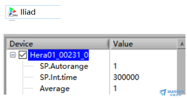This screenshot has height=99, width=187.
Task: Click the integration time value 300000
Action: (126, 77)
